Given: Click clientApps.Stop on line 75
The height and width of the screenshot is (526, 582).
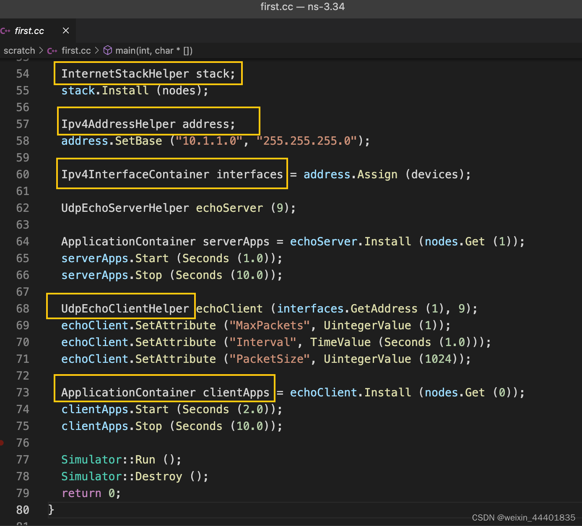Looking at the screenshot, I should click(x=112, y=426).
